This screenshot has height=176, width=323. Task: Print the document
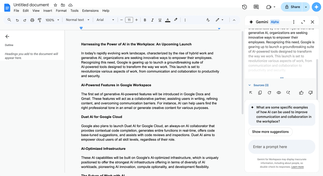[32, 20]
